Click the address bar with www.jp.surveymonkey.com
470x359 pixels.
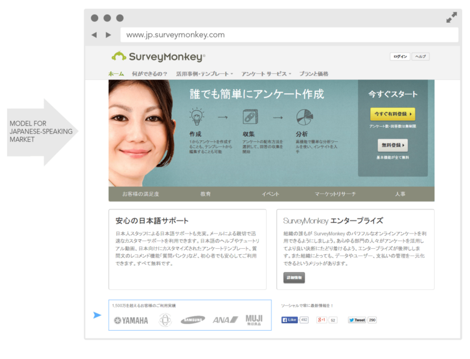point(289,35)
